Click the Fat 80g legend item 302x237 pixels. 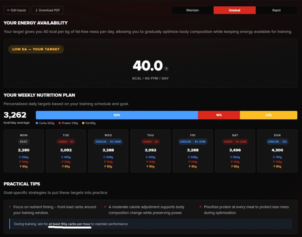click(x=89, y=123)
